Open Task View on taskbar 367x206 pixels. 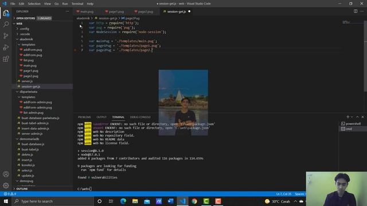[x=111, y=201]
